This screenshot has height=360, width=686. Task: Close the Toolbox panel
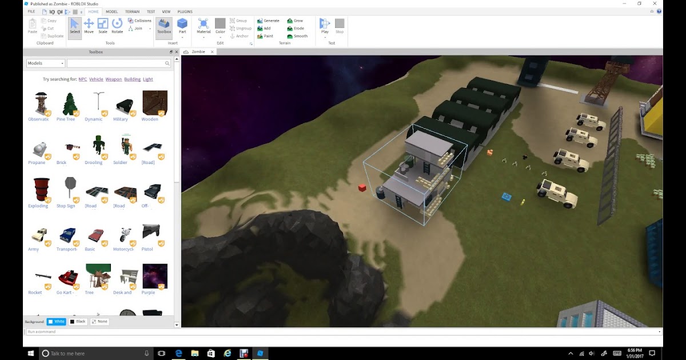177,52
